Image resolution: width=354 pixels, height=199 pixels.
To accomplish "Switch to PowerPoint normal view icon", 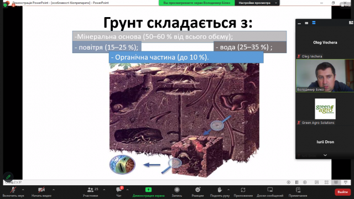I will click(317, 182).
